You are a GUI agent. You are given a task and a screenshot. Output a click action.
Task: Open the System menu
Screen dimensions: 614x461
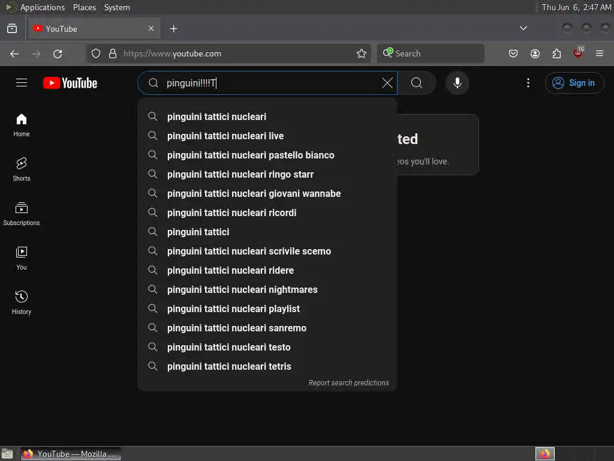tap(117, 7)
